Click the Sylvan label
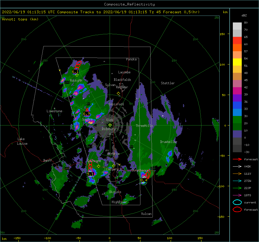This screenshot has height=242, width=259. (110, 85)
